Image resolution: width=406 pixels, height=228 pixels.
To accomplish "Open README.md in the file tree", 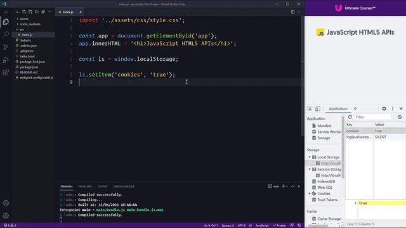I will (29, 72).
